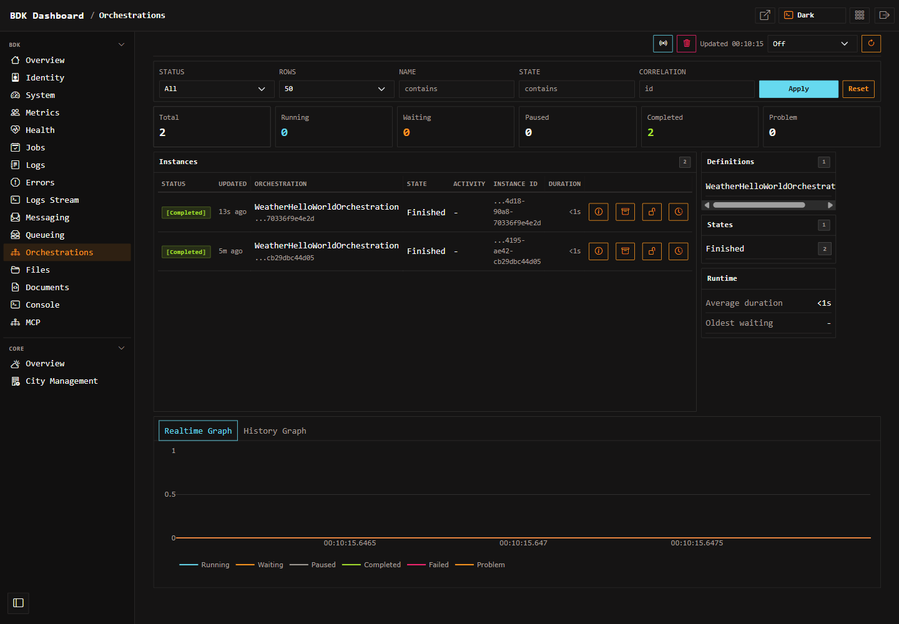Click the Correlation id input field

pos(697,89)
